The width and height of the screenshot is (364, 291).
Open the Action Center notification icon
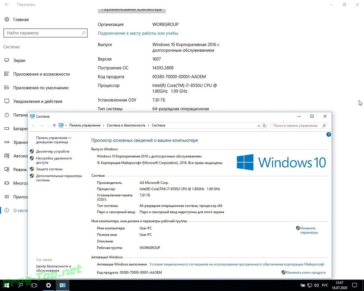pos(355,285)
